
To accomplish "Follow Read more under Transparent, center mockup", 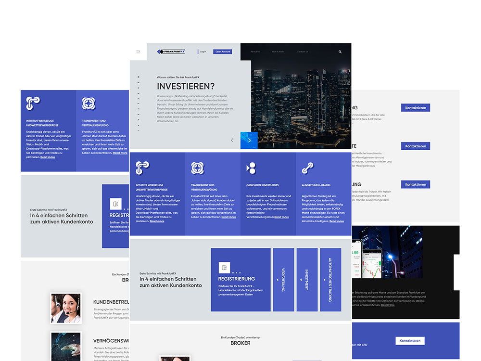I will 228,217.
